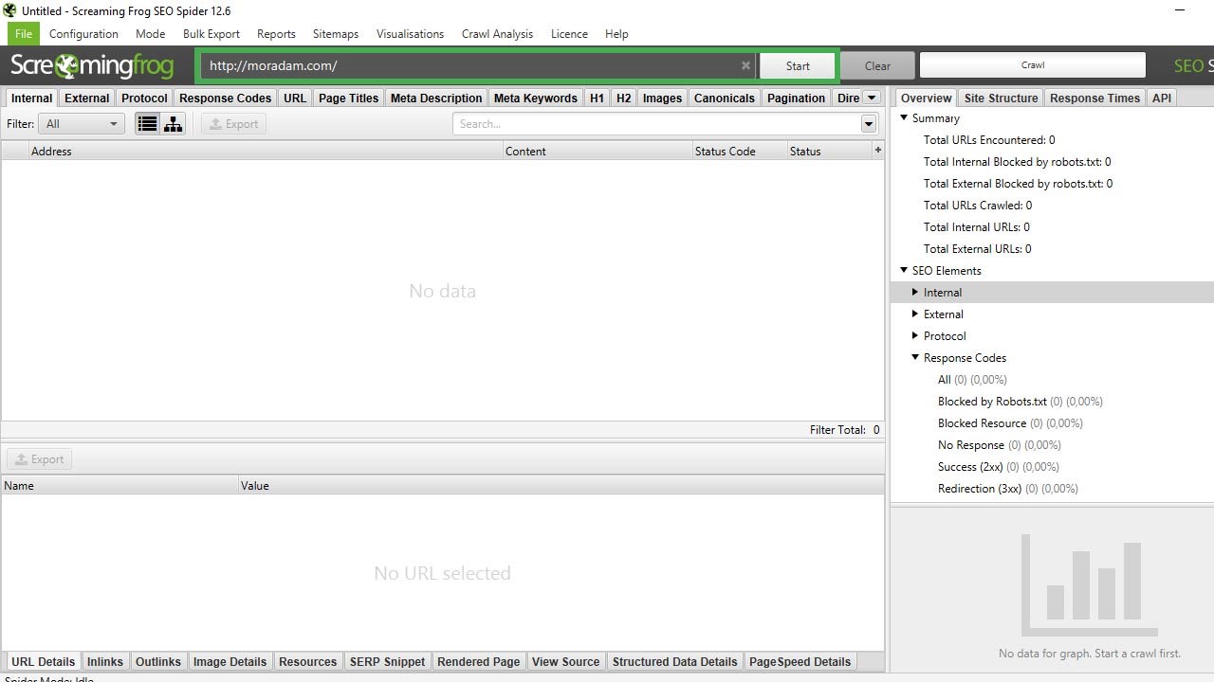Select the Pagination tab
Viewport: 1214px width, 682px height.
(x=796, y=98)
